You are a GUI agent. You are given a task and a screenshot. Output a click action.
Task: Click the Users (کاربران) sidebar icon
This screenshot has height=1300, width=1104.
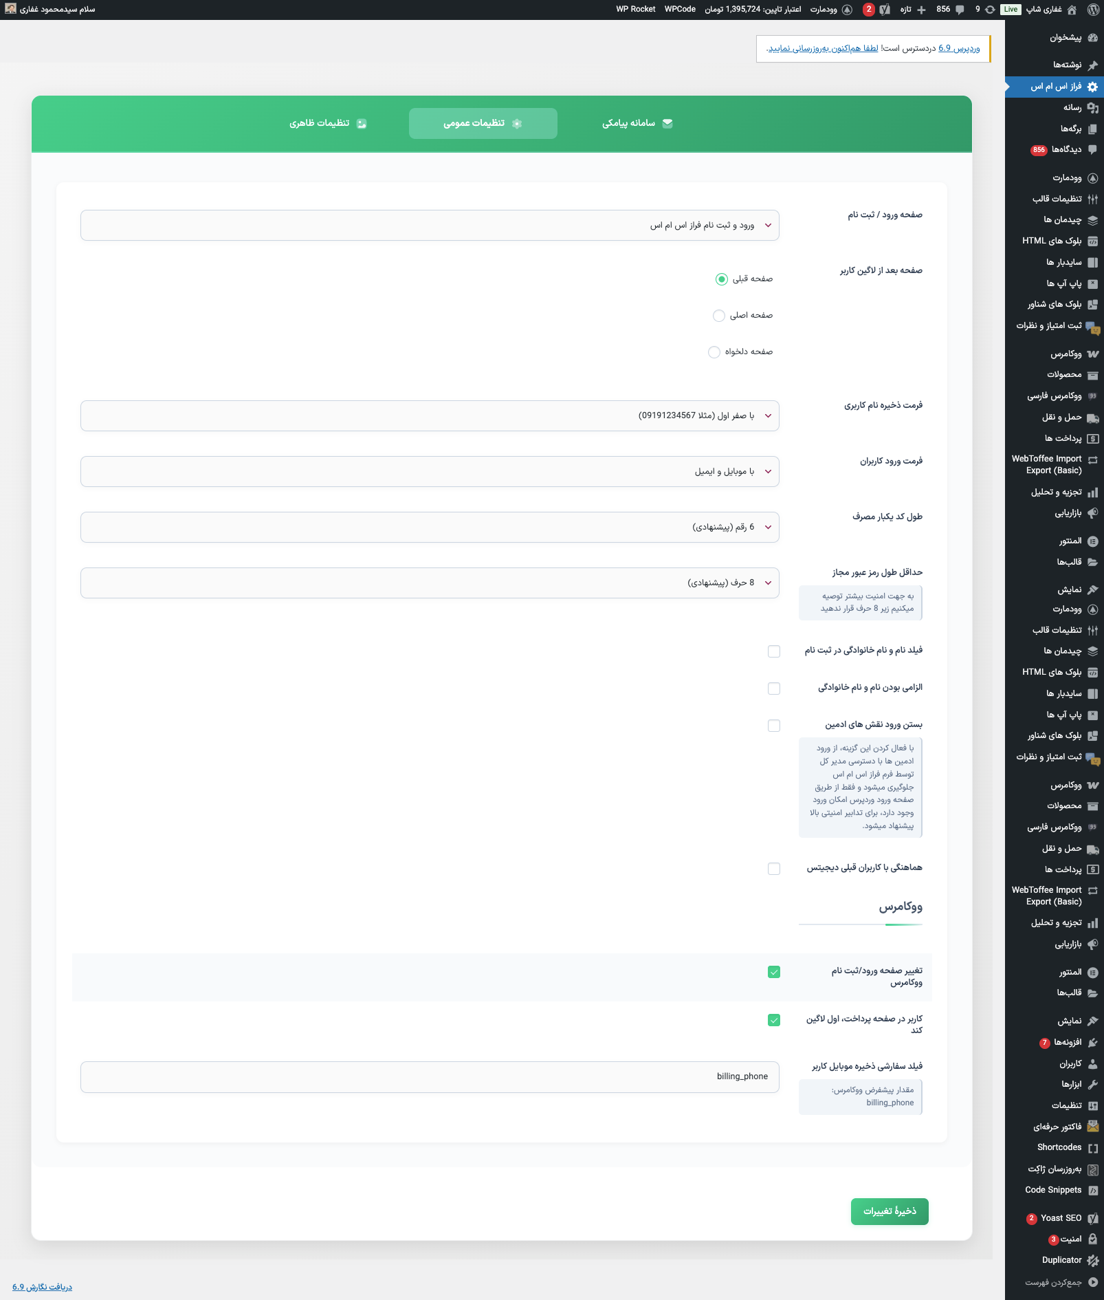[1093, 1063]
